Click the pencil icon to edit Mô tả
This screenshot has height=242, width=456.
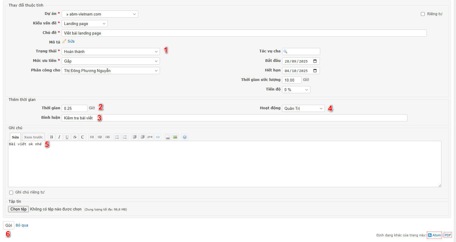(x=64, y=41)
